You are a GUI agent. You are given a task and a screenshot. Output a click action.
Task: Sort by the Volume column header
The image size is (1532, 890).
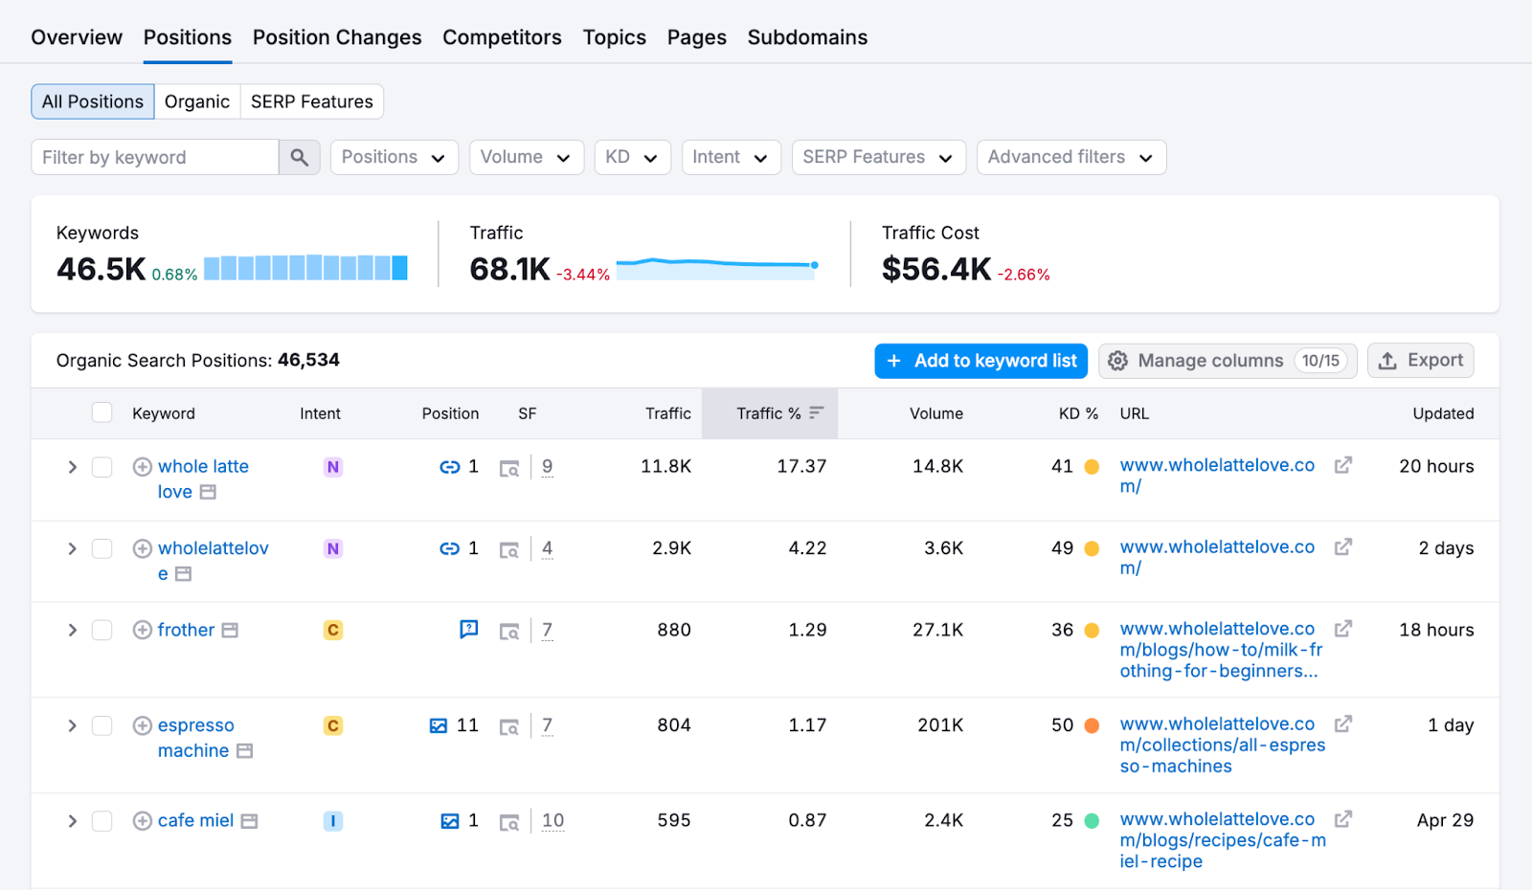pyautogui.click(x=935, y=413)
